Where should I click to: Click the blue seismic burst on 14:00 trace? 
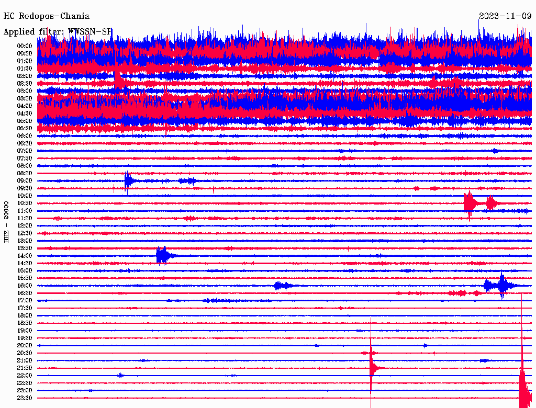(x=163, y=256)
